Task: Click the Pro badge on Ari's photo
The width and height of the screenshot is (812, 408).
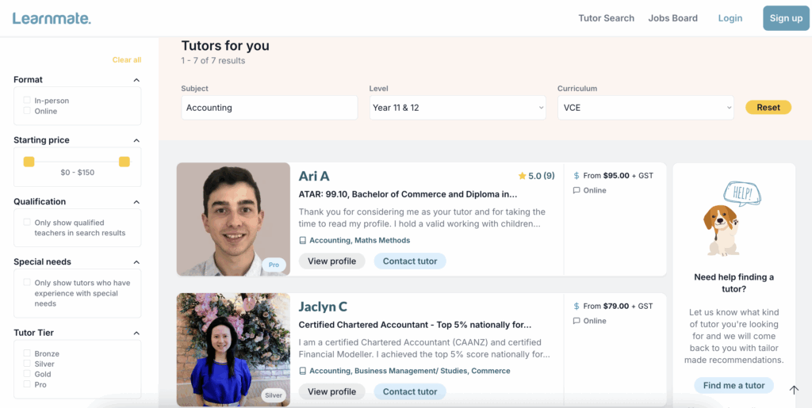Action: [274, 265]
